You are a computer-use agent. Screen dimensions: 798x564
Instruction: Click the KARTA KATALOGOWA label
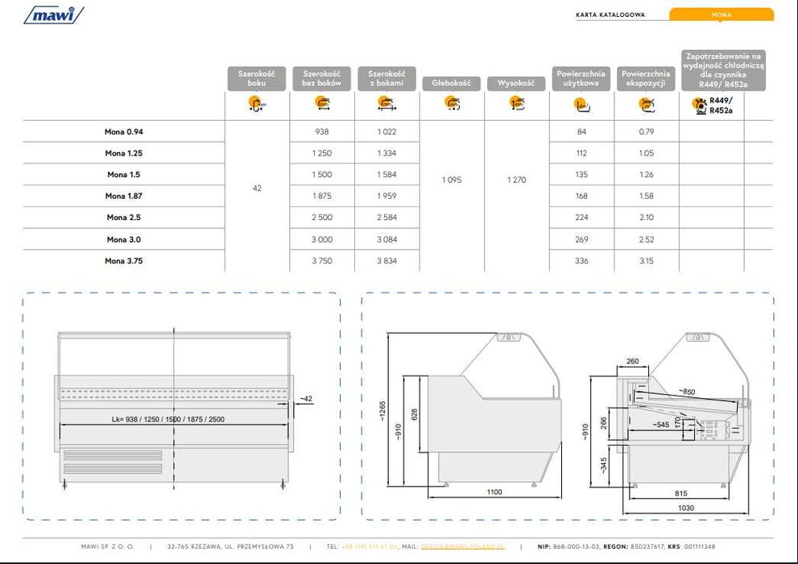(x=610, y=15)
